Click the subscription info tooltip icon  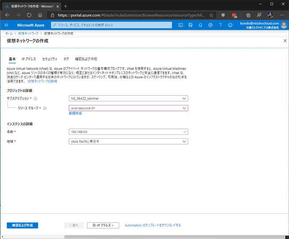(36, 98)
